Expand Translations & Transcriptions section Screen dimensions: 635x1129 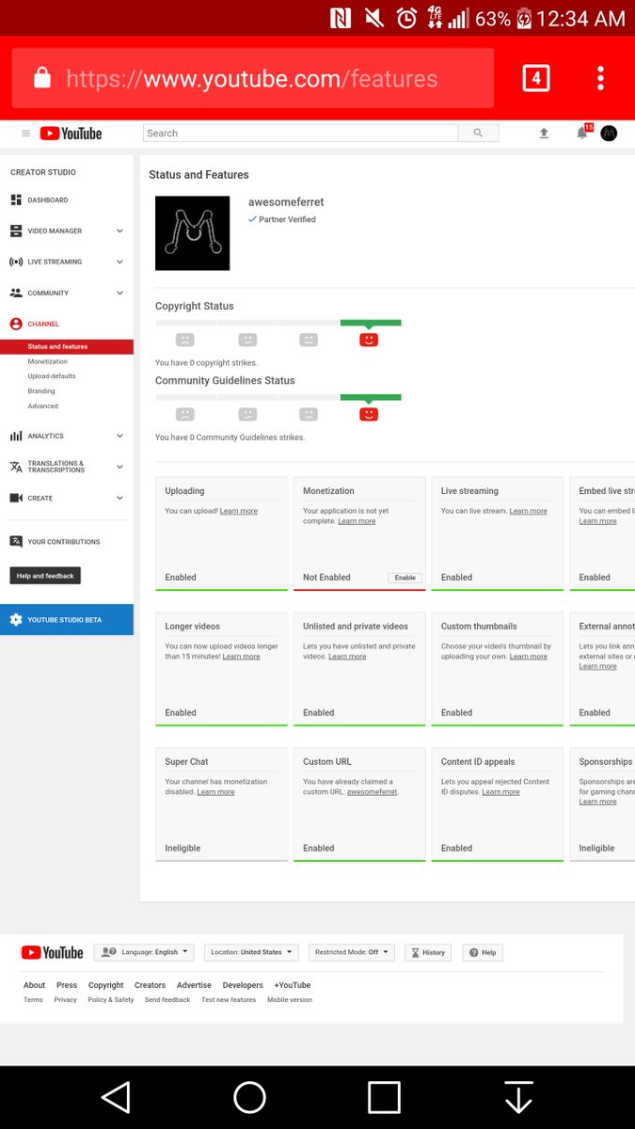(x=119, y=467)
